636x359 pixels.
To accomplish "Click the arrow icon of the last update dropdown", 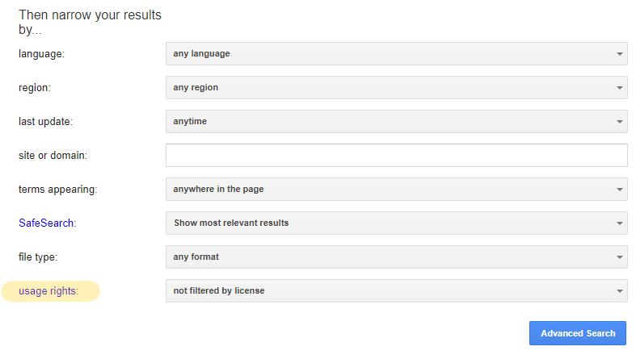I will coord(619,122).
